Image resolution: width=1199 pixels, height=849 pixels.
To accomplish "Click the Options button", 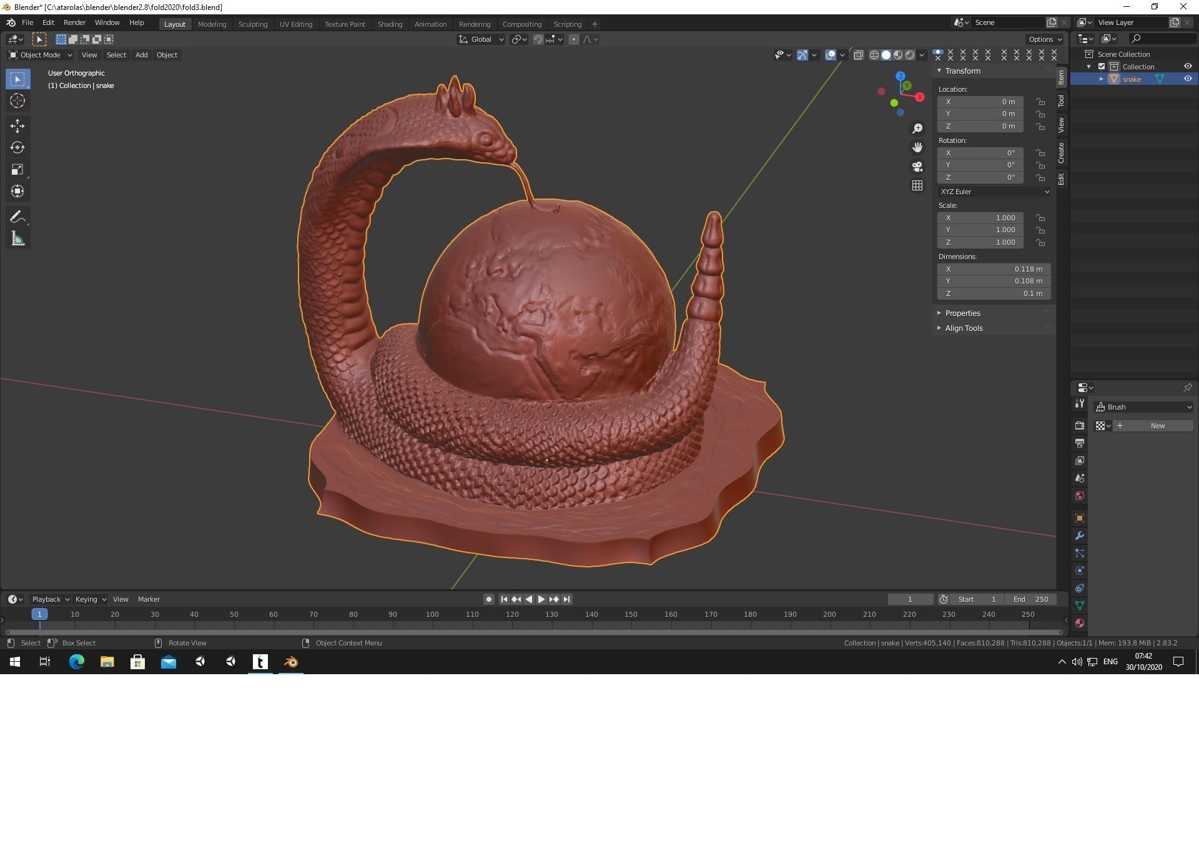I will [1045, 39].
